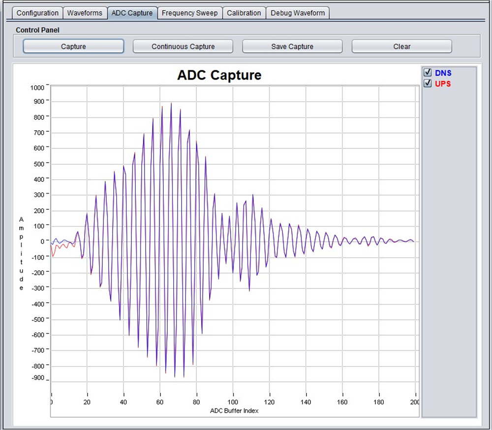Click the 1000 tick on amplitude axis

(36, 87)
